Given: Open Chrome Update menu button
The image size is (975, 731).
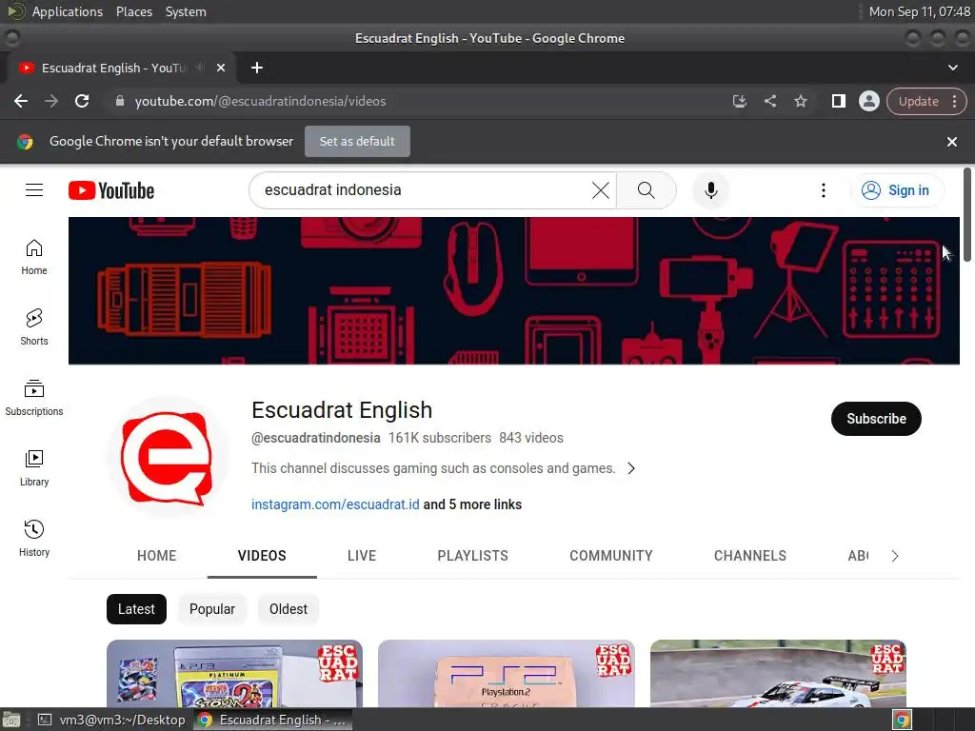Looking at the screenshot, I should pos(926,101).
